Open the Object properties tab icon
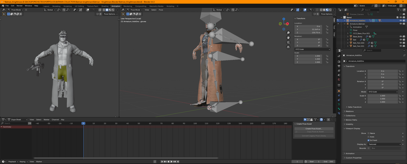407x164 pixels. pos(339,91)
